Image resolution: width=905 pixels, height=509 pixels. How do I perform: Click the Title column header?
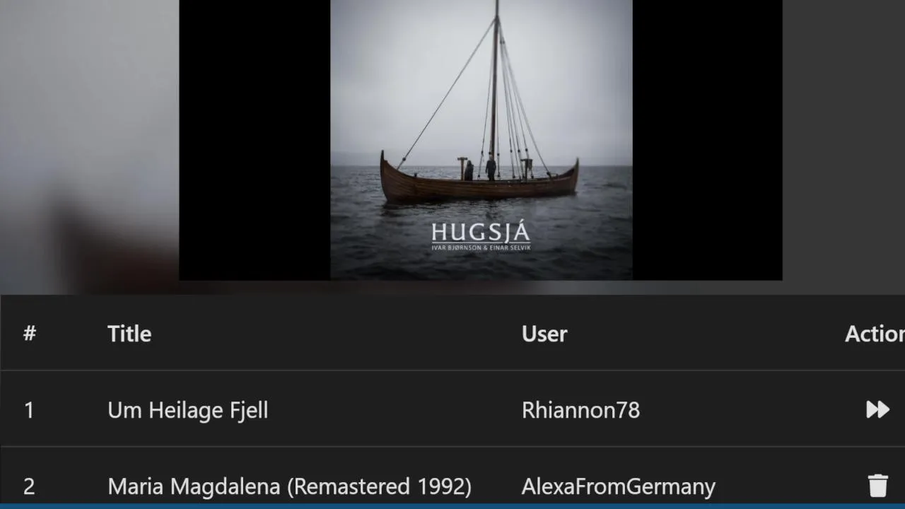[129, 334]
